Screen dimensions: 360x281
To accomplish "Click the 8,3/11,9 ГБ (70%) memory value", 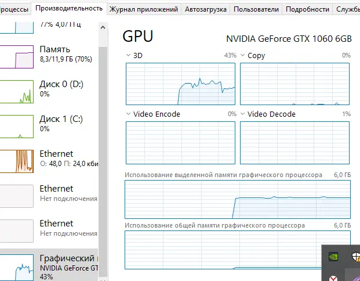I will click(66, 59).
